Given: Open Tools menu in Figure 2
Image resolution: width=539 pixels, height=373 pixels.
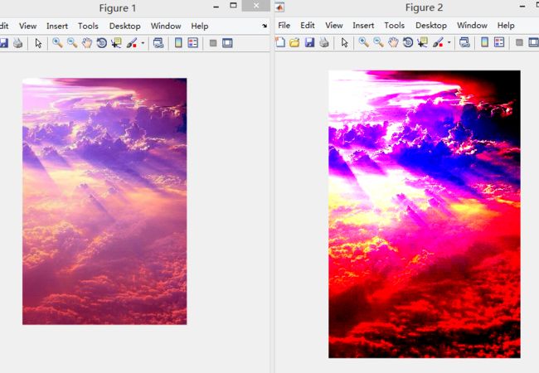Looking at the screenshot, I should pos(394,26).
